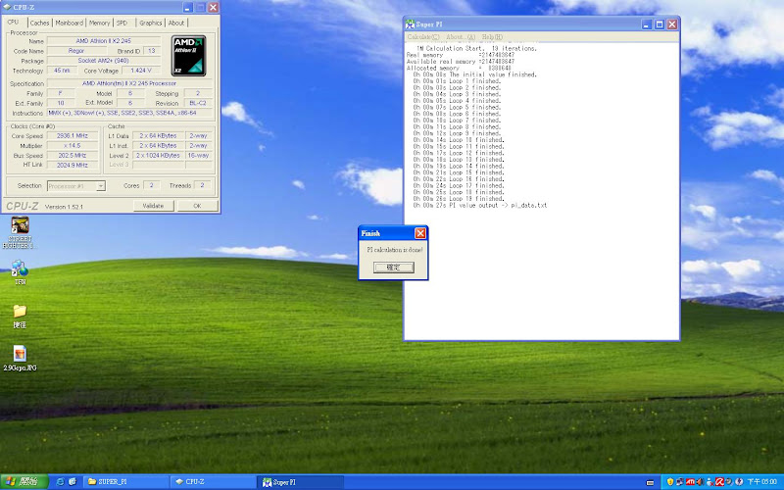This screenshot has width=784, height=490.
Task: Click the language bar keyboard icon on taskbar
Action: click(x=650, y=482)
